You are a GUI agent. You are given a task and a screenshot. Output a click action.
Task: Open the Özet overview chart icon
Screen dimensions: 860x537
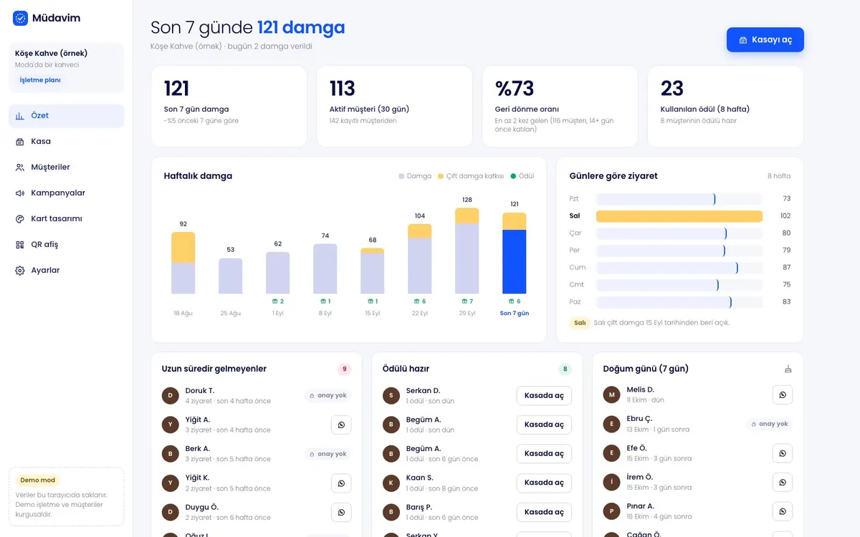[x=19, y=115]
